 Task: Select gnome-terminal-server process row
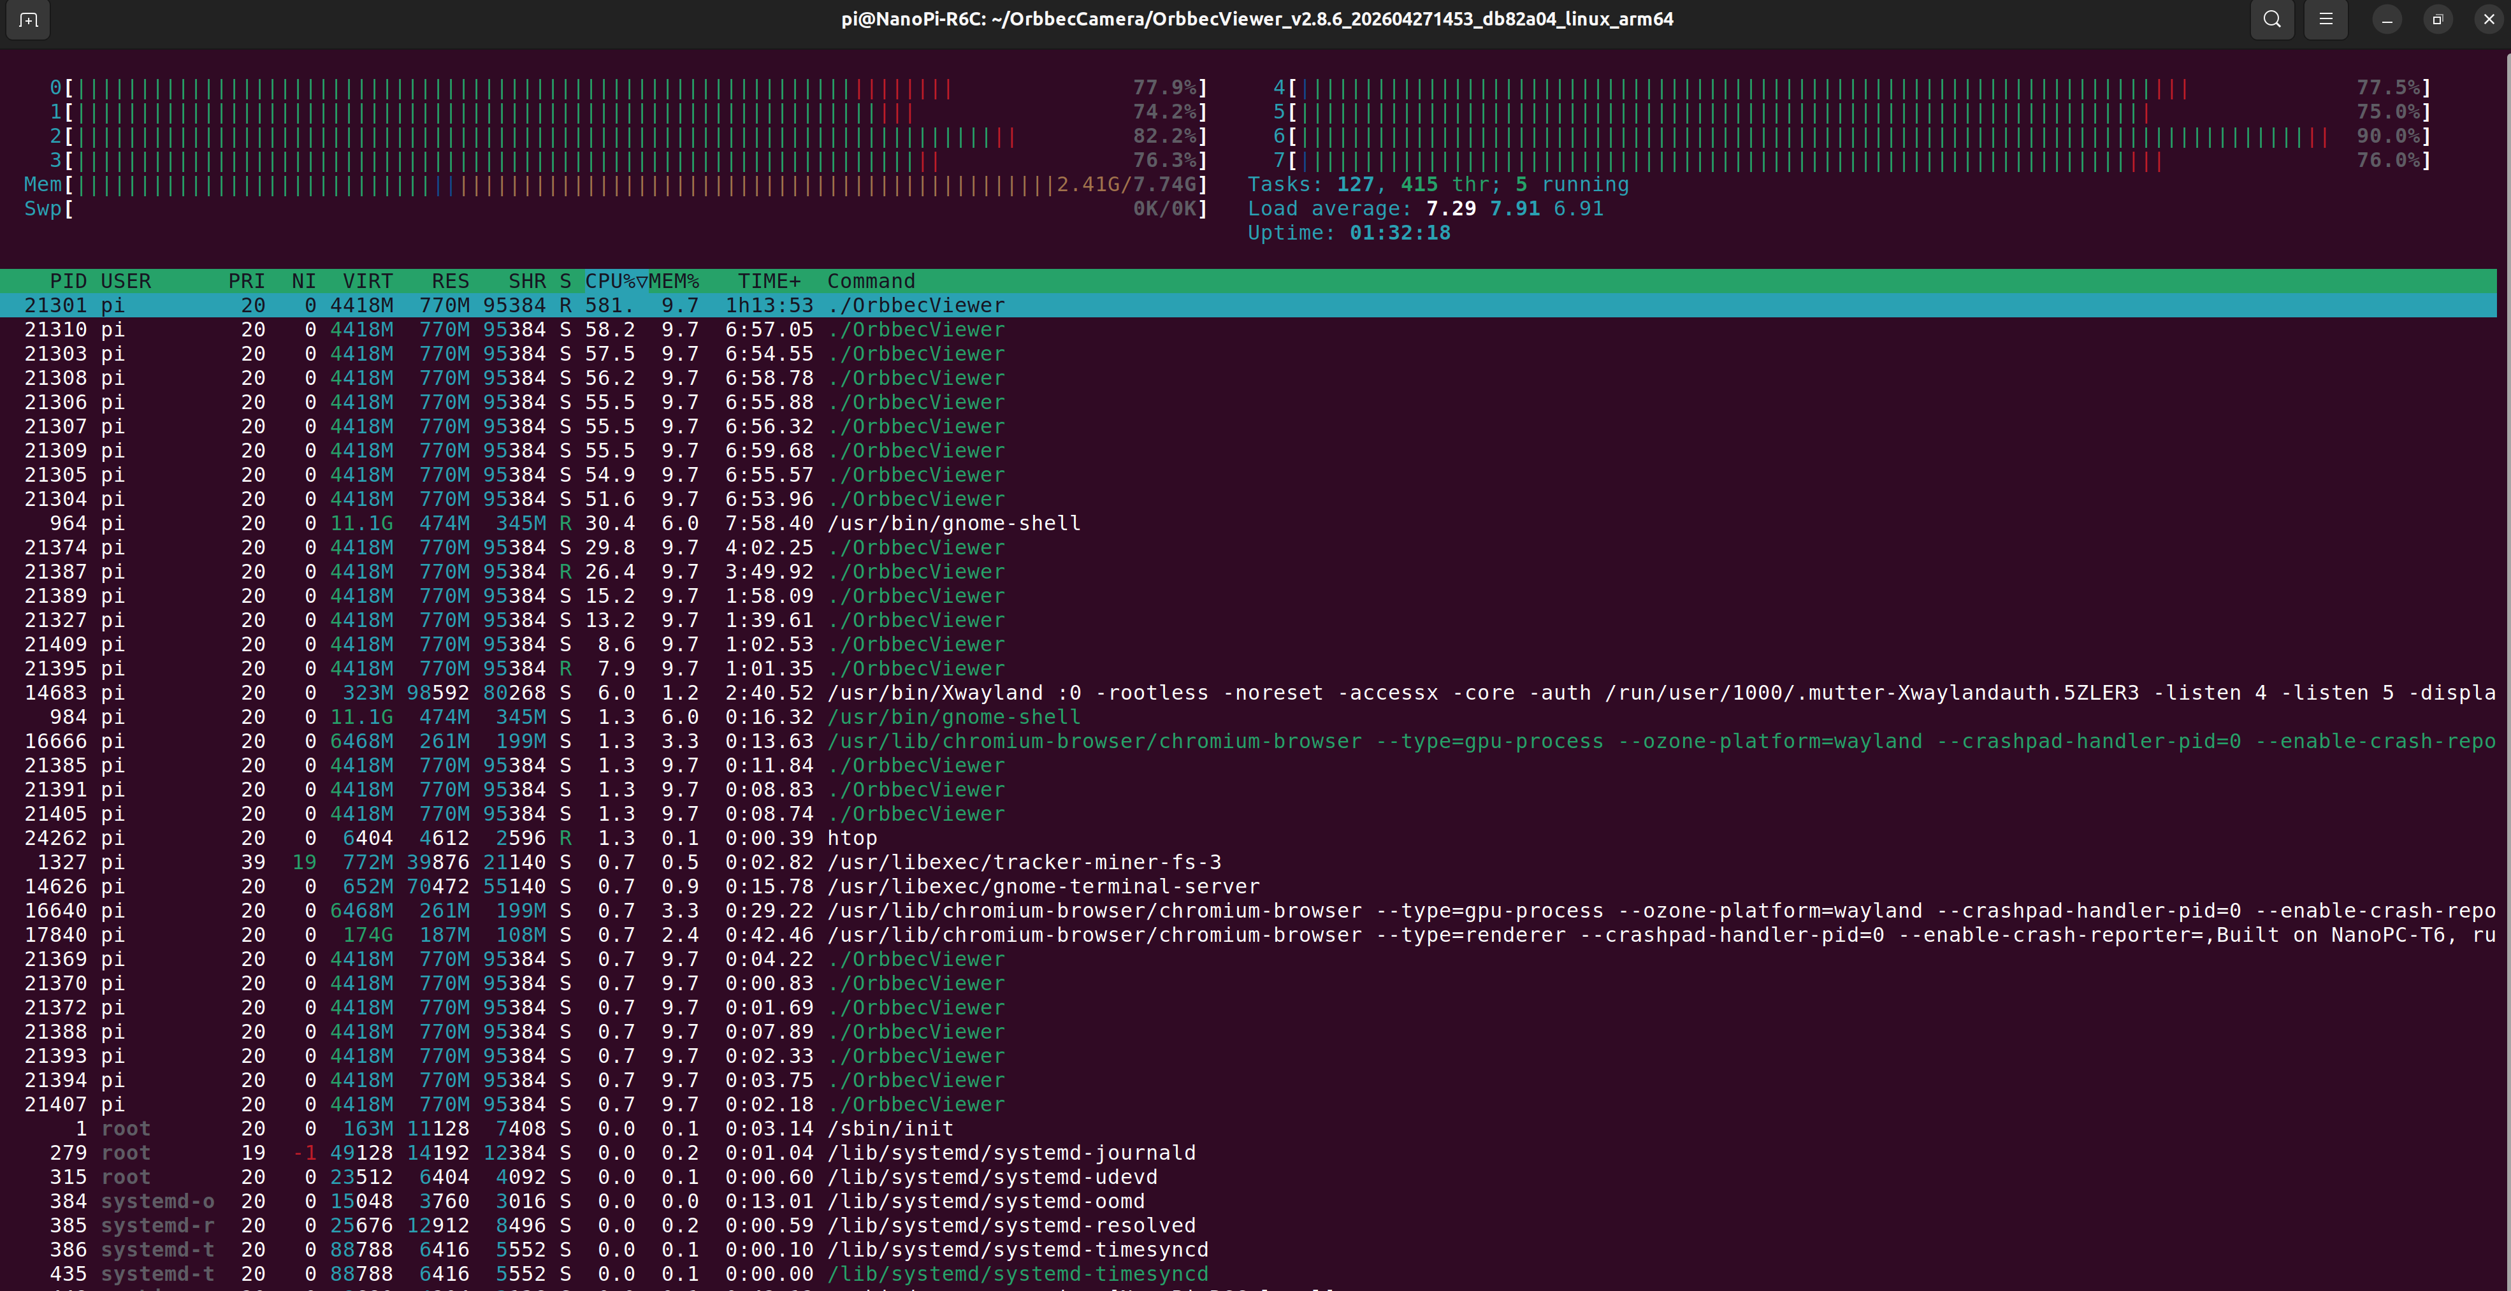click(x=1248, y=886)
